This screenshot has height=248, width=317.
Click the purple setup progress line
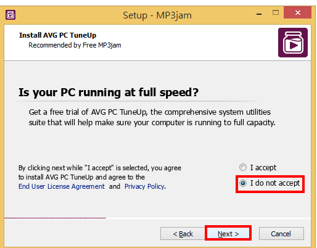[55, 218]
